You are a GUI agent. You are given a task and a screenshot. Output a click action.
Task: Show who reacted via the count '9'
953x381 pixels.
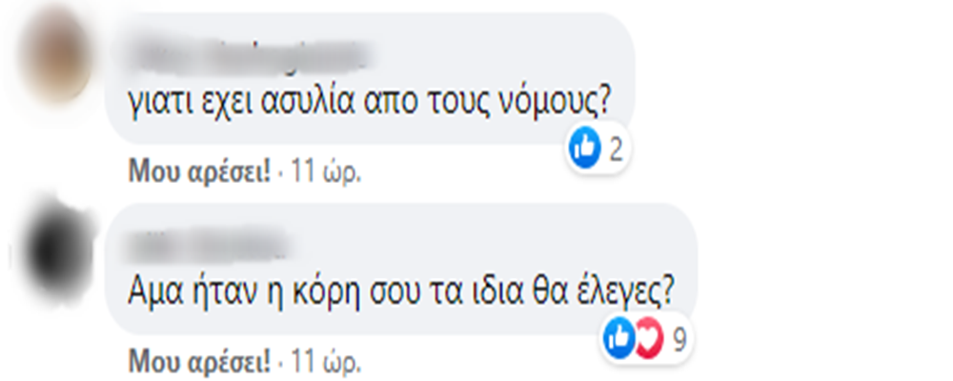click(679, 339)
